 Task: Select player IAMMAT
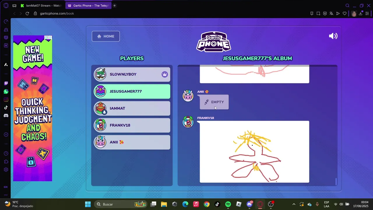click(132, 108)
